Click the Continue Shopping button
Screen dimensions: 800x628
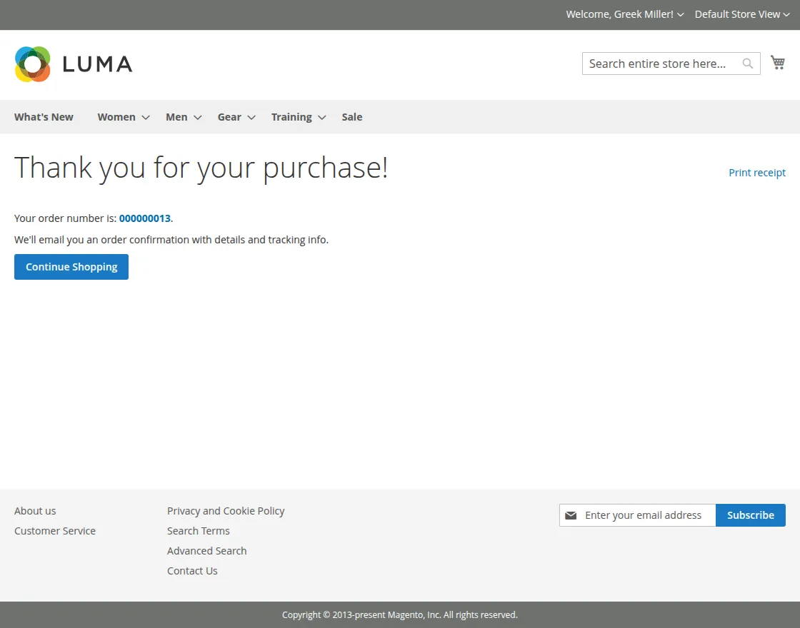coord(71,267)
